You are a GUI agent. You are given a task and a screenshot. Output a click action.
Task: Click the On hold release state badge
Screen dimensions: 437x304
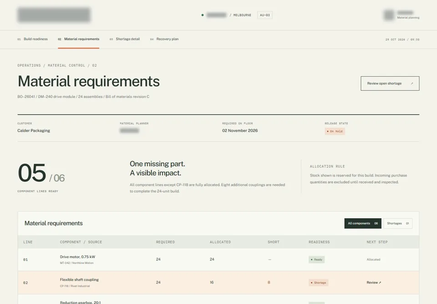point(335,131)
